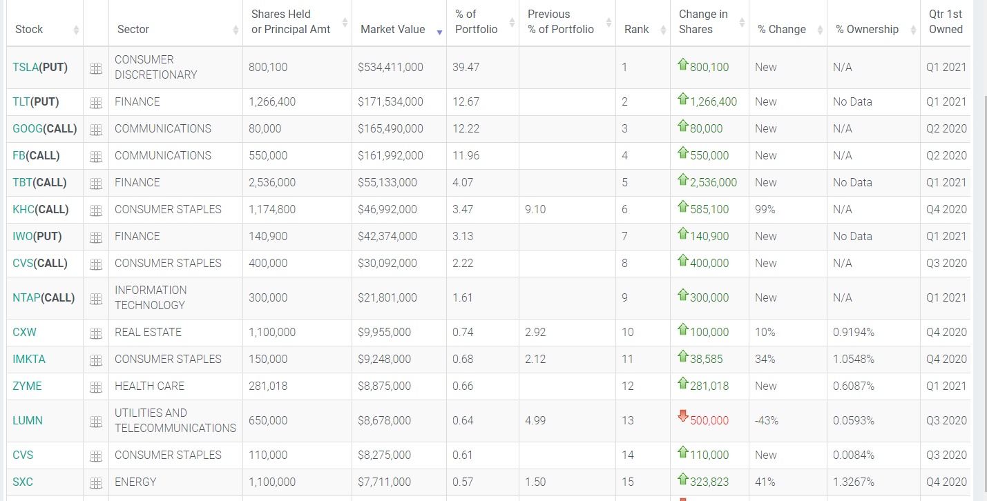Image resolution: width=987 pixels, height=501 pixels.
Task: Open TLT stock link
Action: click(21, 102)
